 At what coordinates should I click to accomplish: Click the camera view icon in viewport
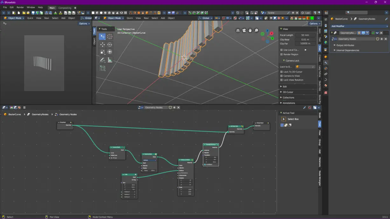coord(244,30)
